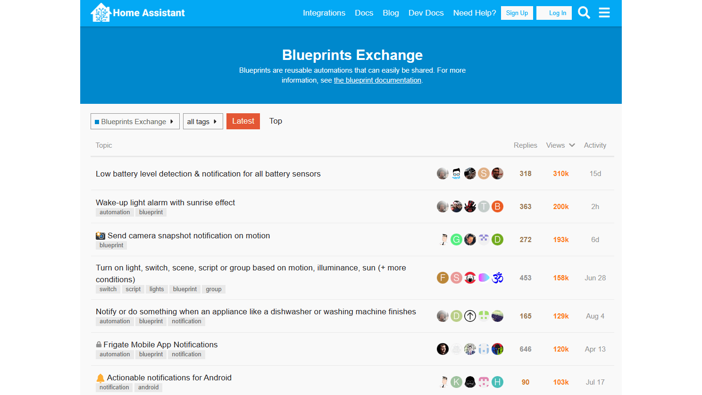Click the camera emoji before Send camera snapshot

(x=100, y=235)
